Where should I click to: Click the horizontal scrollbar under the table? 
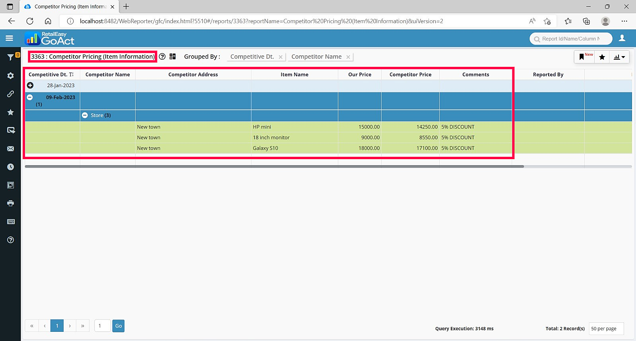coord(274,167)
